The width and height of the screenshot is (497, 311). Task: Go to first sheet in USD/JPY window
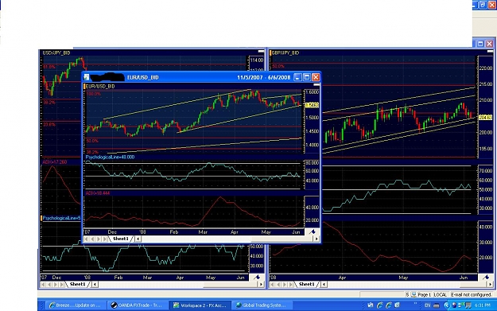point(43,285)
